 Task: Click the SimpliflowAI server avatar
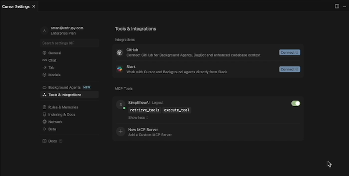pos(121,105)
